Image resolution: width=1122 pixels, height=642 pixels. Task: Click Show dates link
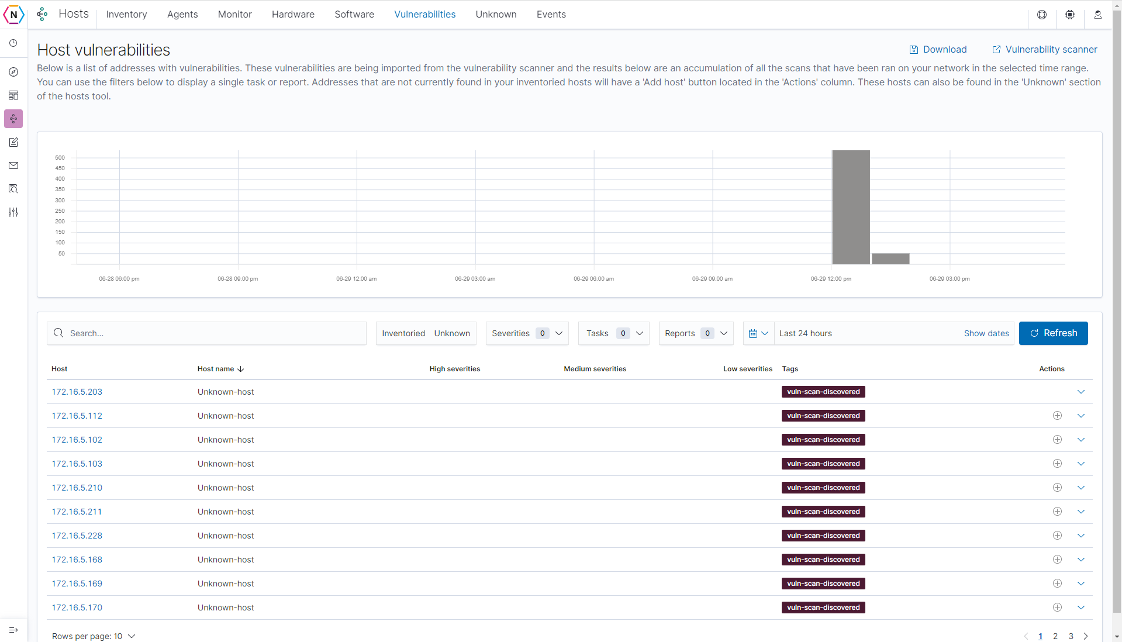point(986,333)
